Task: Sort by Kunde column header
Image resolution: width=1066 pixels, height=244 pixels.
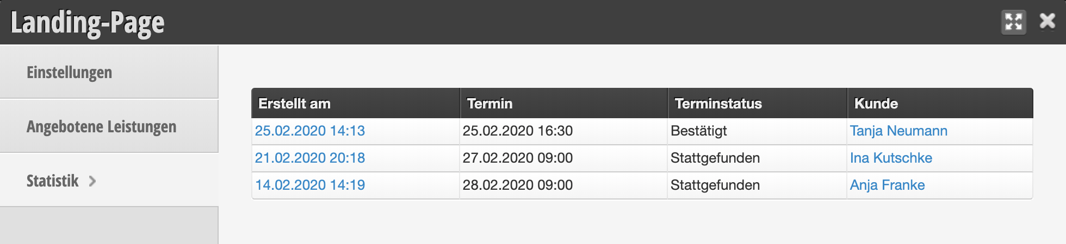Action: 940,103
